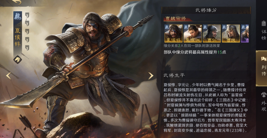Select the 曹仁 portrait
The height and width of the screenshot is (138, 267).
tap(212, 33)
